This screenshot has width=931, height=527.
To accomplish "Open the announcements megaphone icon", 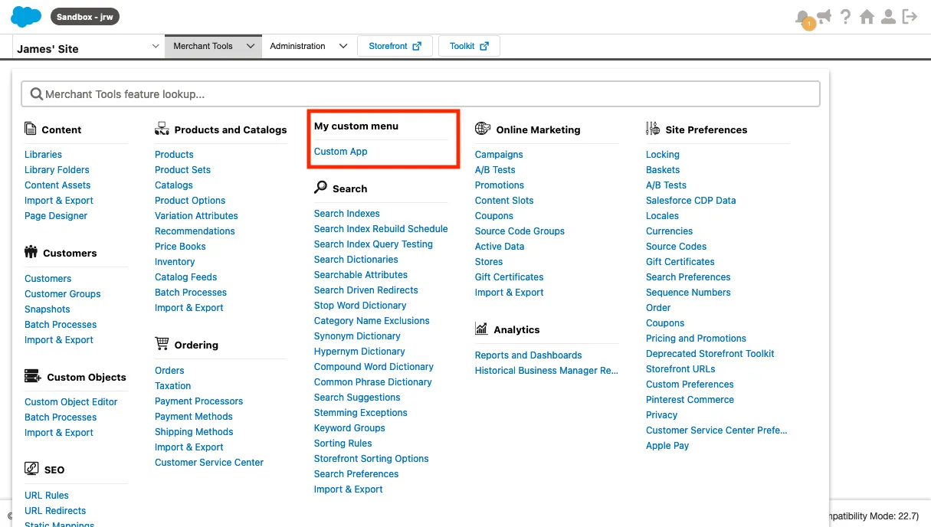I will (x=824, y=16).
